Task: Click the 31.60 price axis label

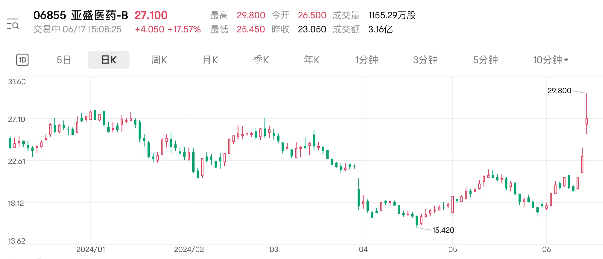Action: 17,82
